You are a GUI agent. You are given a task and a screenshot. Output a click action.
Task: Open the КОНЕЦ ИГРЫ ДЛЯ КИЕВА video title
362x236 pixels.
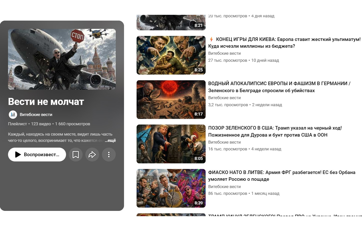tap(284, 43)
